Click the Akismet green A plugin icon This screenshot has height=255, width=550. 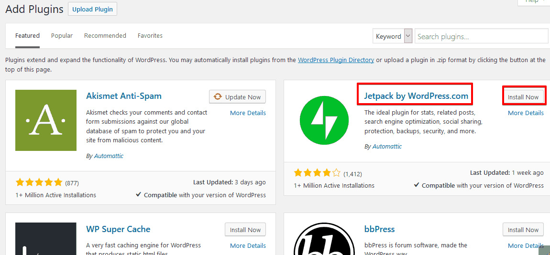[46, 120]
